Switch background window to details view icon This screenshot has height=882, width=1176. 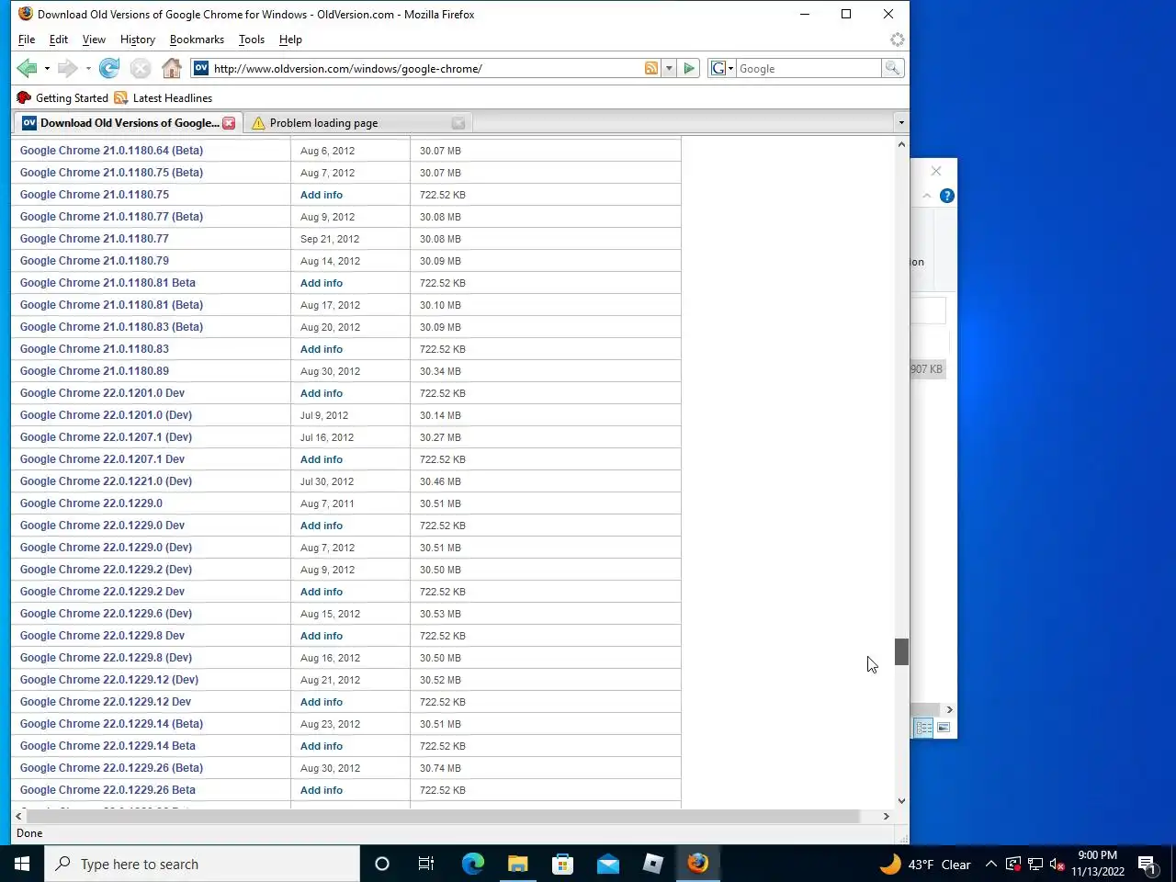click(x=923, y=728)
